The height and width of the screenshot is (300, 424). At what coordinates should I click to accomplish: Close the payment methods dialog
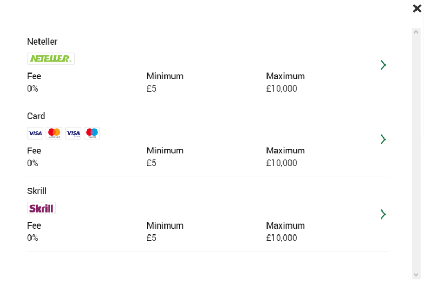point(417,9)
